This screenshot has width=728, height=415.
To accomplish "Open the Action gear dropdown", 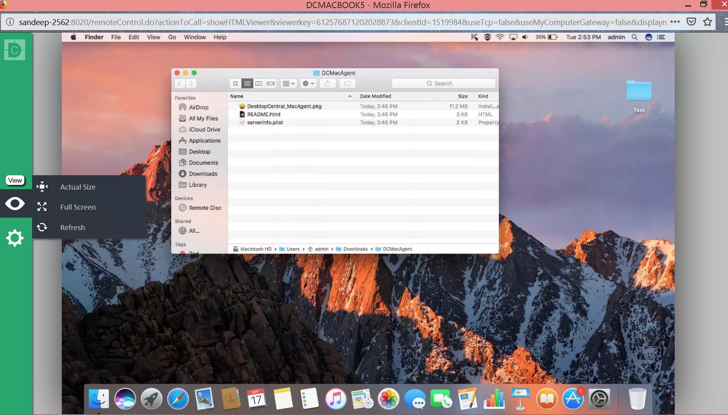I will [x=308, y=83].
